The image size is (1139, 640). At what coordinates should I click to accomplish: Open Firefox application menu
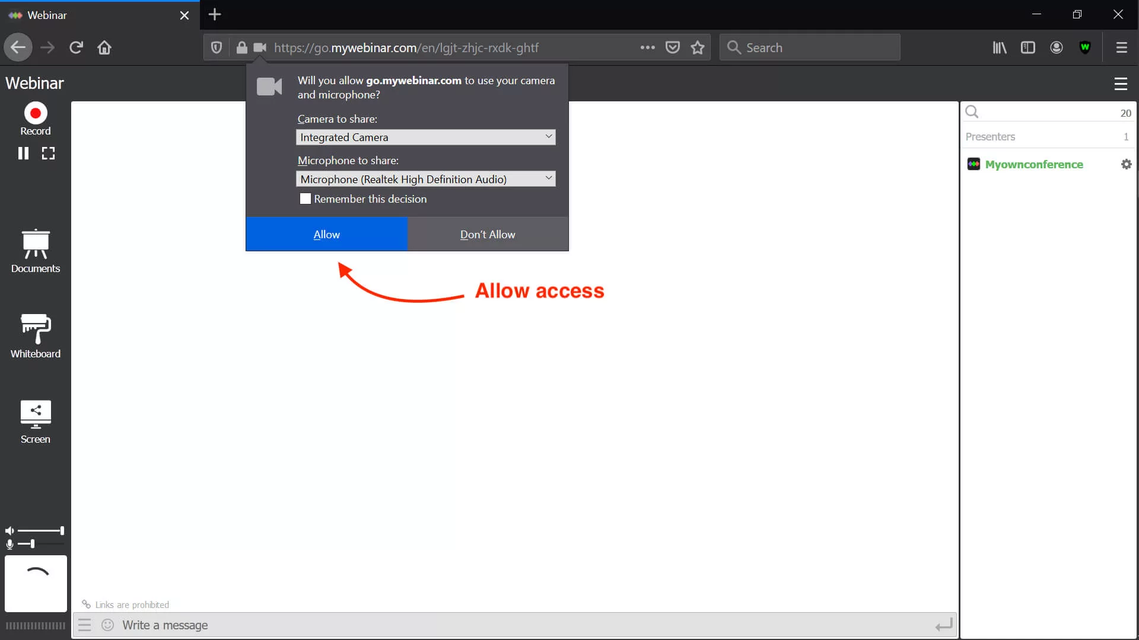coord(1121,47)
